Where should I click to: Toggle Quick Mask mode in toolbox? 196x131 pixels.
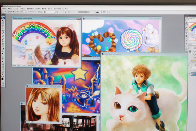pos(3,83)
